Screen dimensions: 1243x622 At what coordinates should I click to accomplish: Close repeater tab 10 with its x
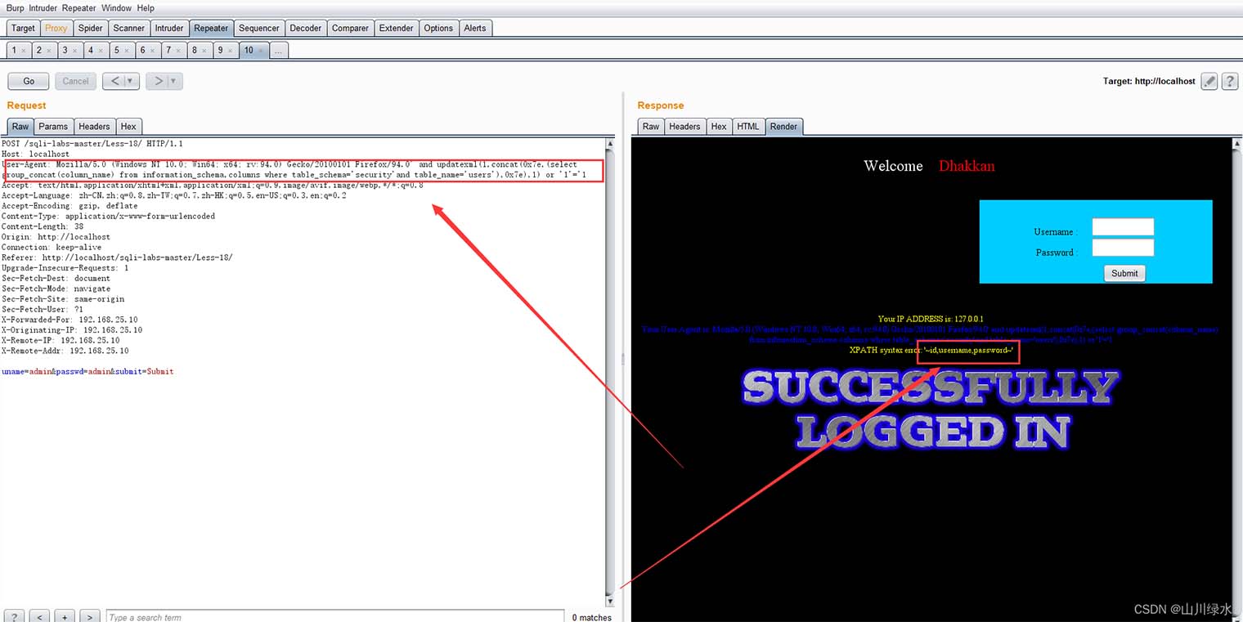261,51
